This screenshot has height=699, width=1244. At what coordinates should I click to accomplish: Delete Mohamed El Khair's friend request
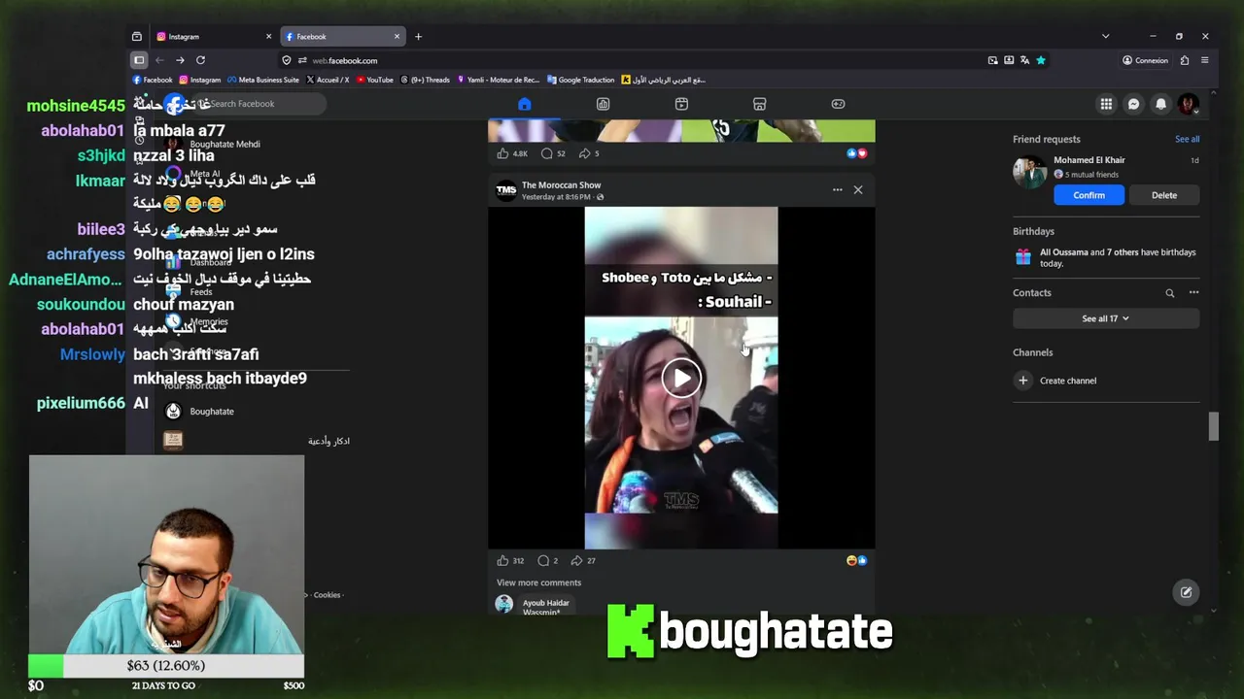click(x=1164, y=195)
